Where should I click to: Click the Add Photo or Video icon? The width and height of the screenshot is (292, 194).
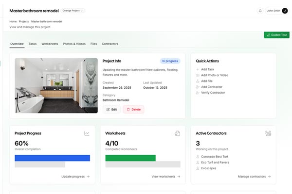(x=198, y=75)
